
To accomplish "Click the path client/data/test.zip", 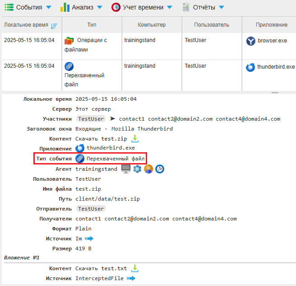I will coord(107,199).
